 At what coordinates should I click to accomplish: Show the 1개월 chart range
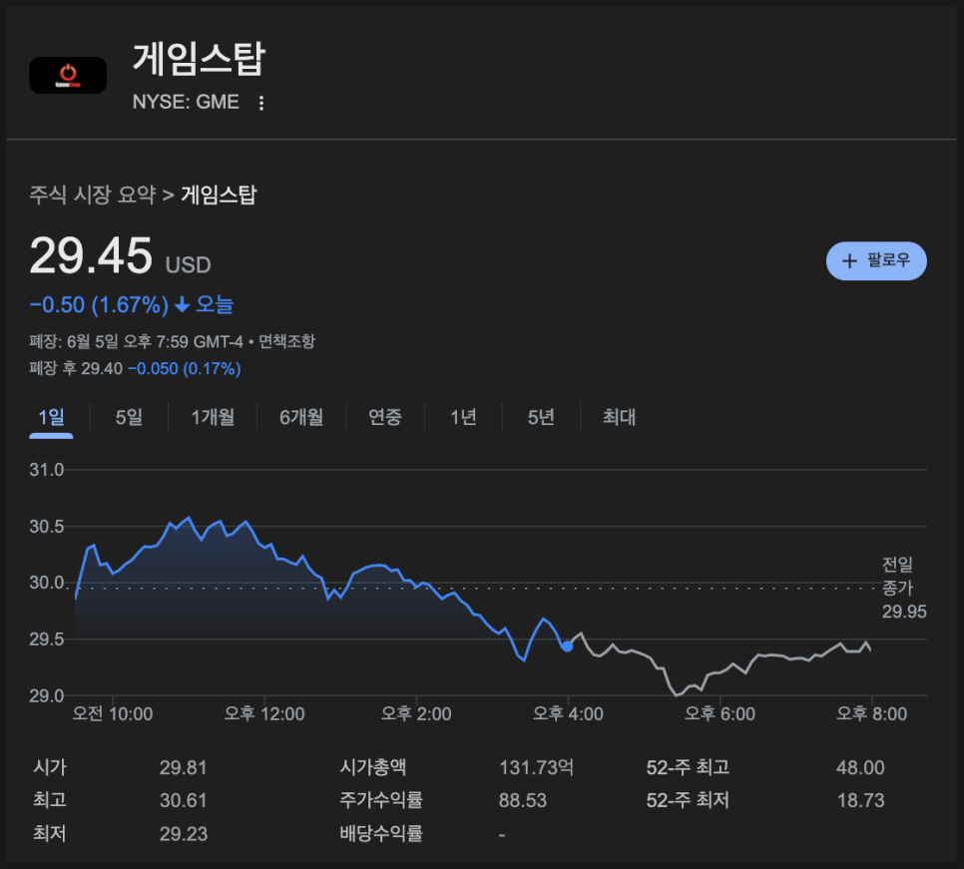coord(213,417)
